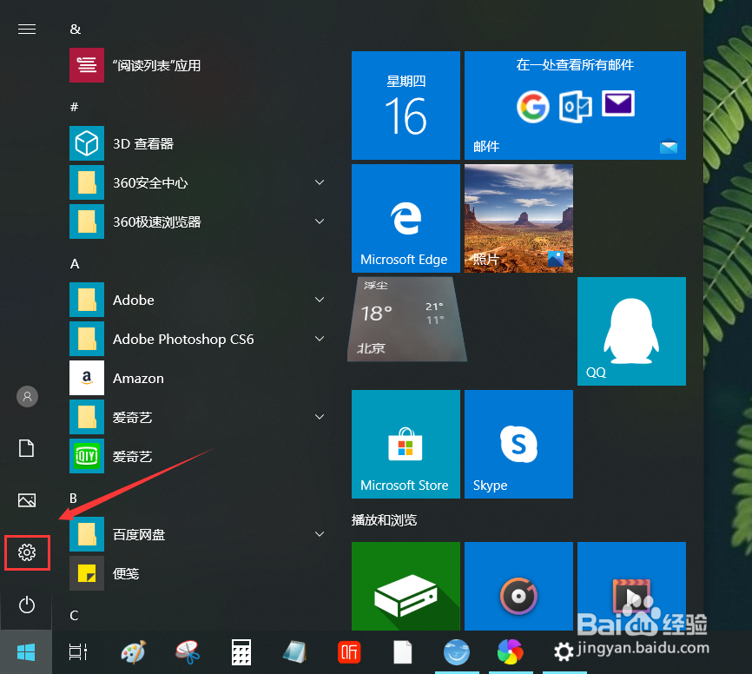752x674 pixels.
Task: Expand the 百度网盘 folder chevron
Action: [x=320, y=534]
